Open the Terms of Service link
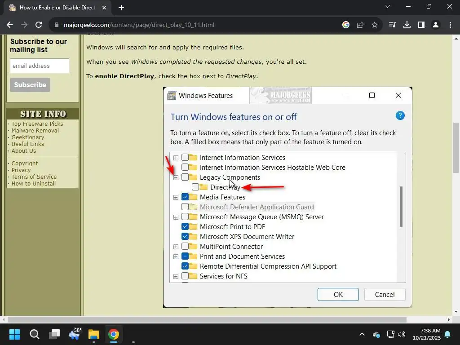460x345 pixels. coord(34,177)
